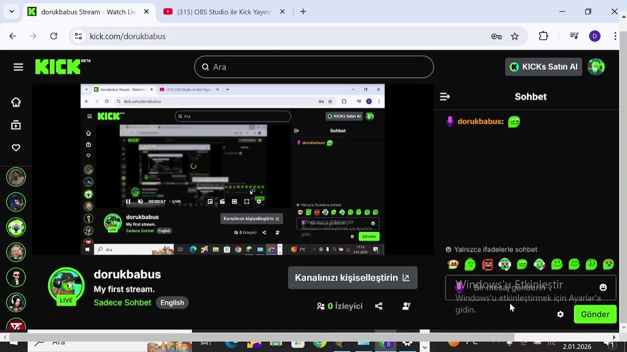Pick green emote with pink headset microphone

[540, 264]
